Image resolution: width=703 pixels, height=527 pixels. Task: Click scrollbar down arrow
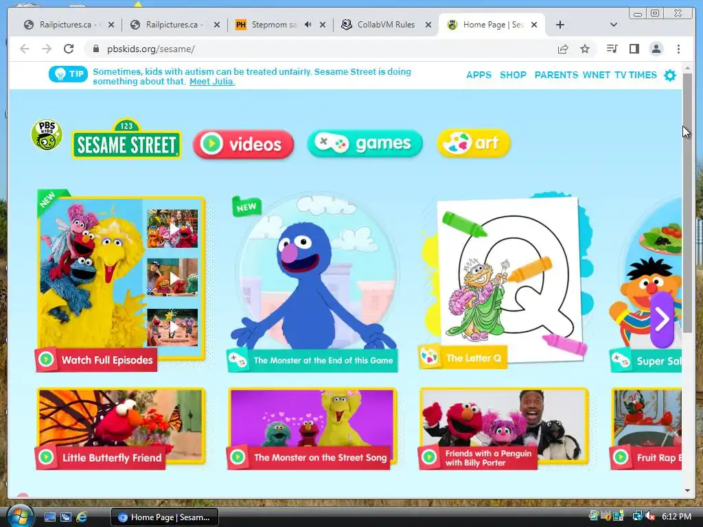(x=687, y=490)
